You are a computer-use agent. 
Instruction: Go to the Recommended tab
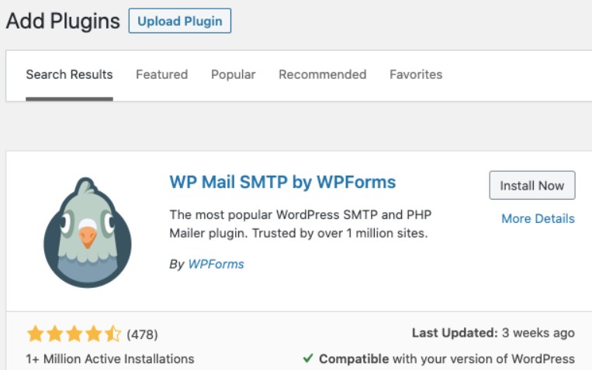(x=322, y=75)
